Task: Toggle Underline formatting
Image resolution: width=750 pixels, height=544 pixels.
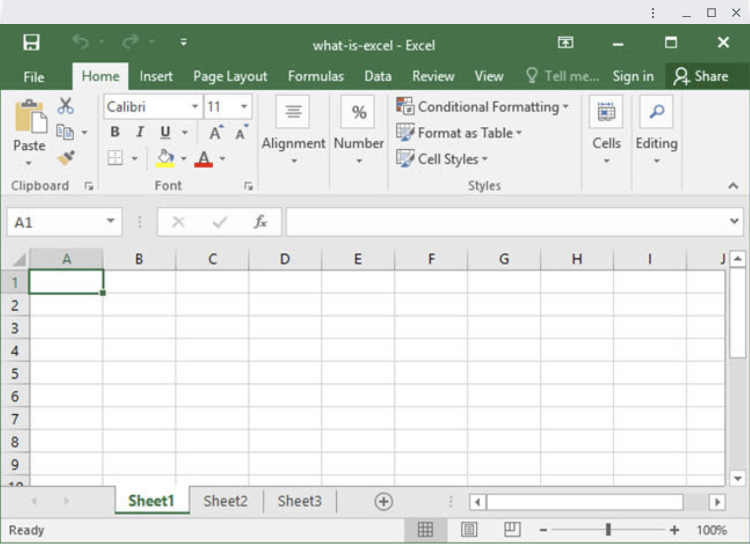Action: (165, 132)
